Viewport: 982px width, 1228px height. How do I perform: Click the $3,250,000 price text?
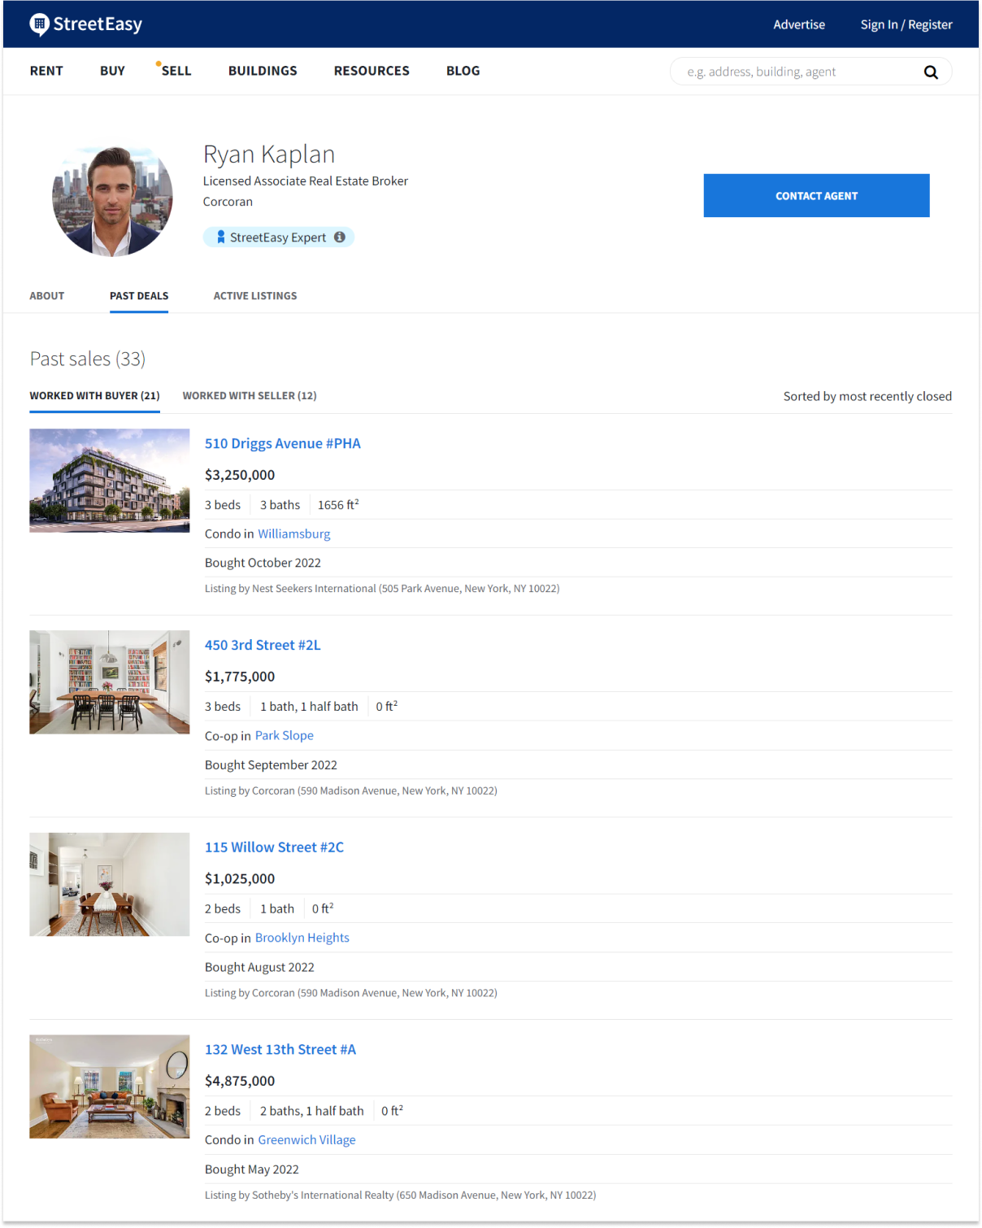coord(240,475)
